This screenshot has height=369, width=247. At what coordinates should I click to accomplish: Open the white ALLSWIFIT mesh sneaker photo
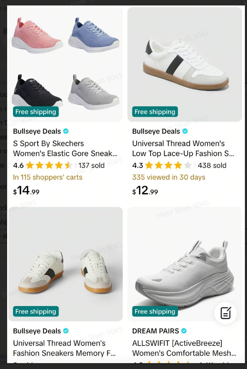tap(185, 264)
